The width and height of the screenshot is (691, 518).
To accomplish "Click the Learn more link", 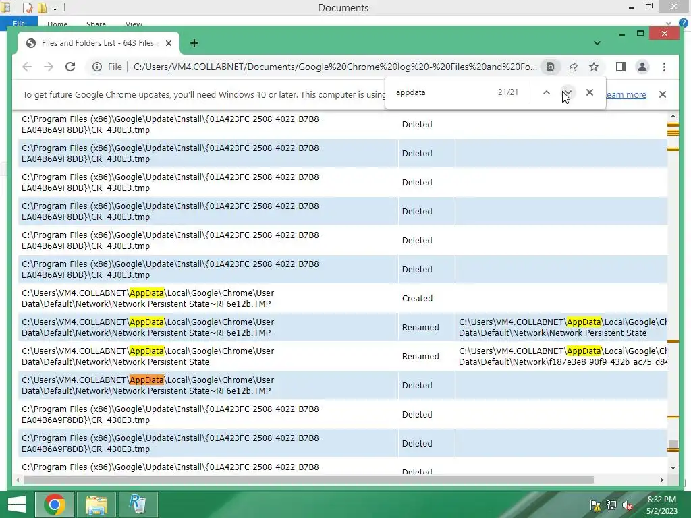I will pyautogui.click(x=626, y=94).
